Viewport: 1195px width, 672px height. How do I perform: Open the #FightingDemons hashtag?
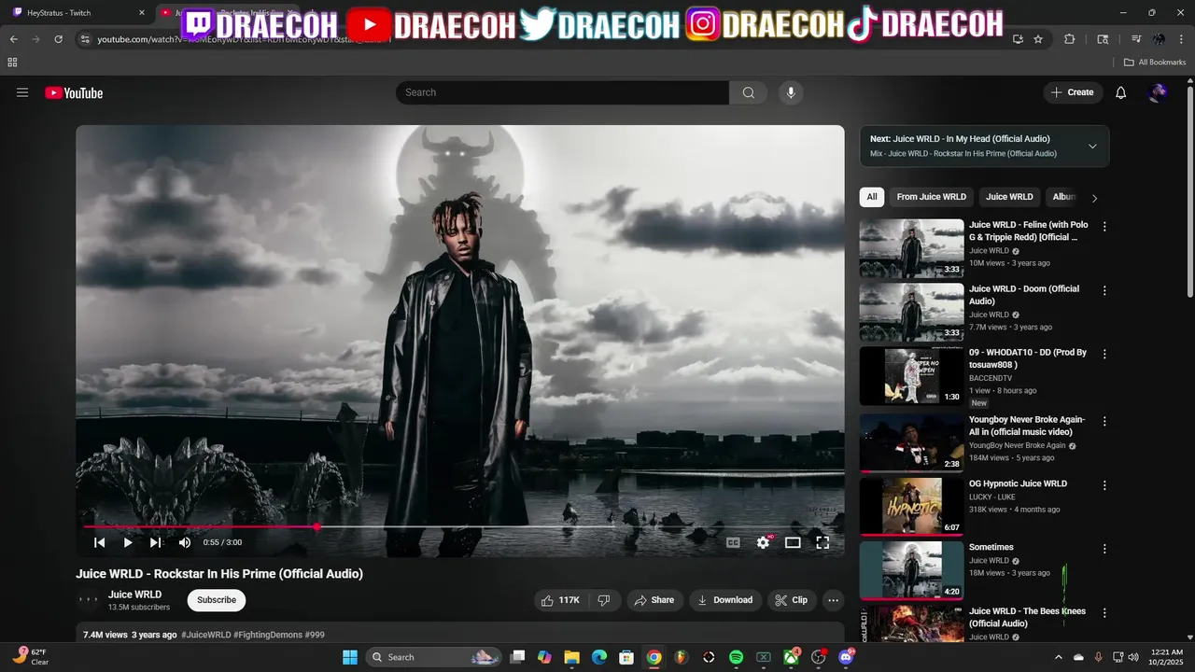tap(268, 635)
